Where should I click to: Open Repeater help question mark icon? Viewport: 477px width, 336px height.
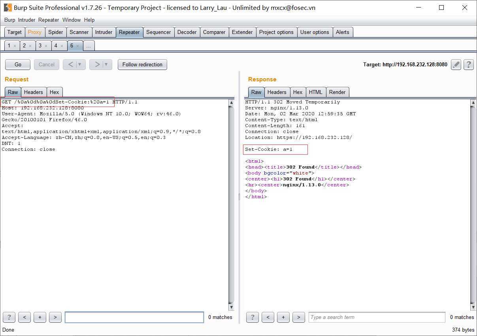469,64
